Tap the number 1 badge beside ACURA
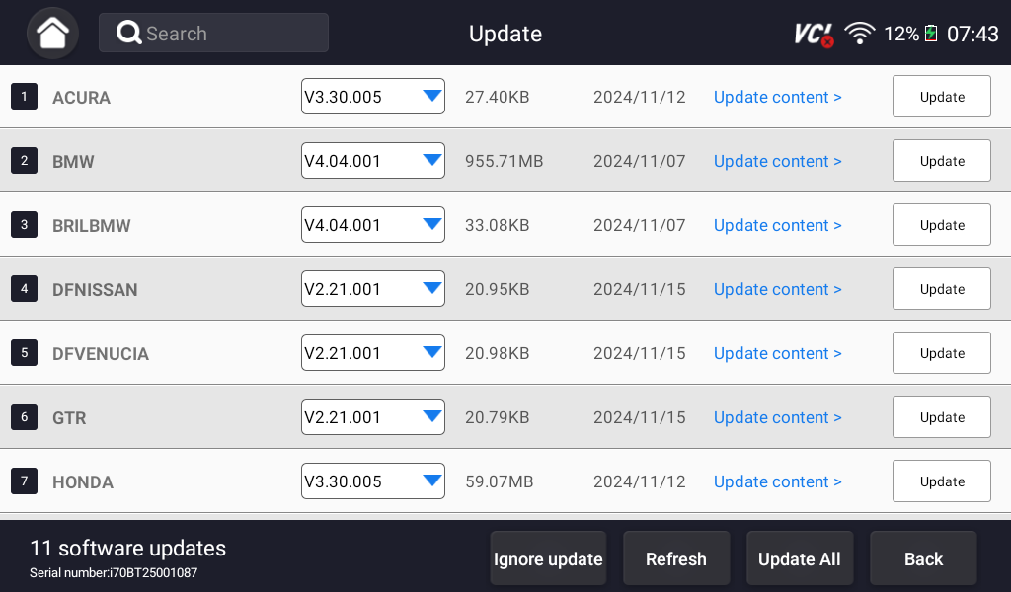Screen dimensions: 1011x592 (x=24, y=97)
